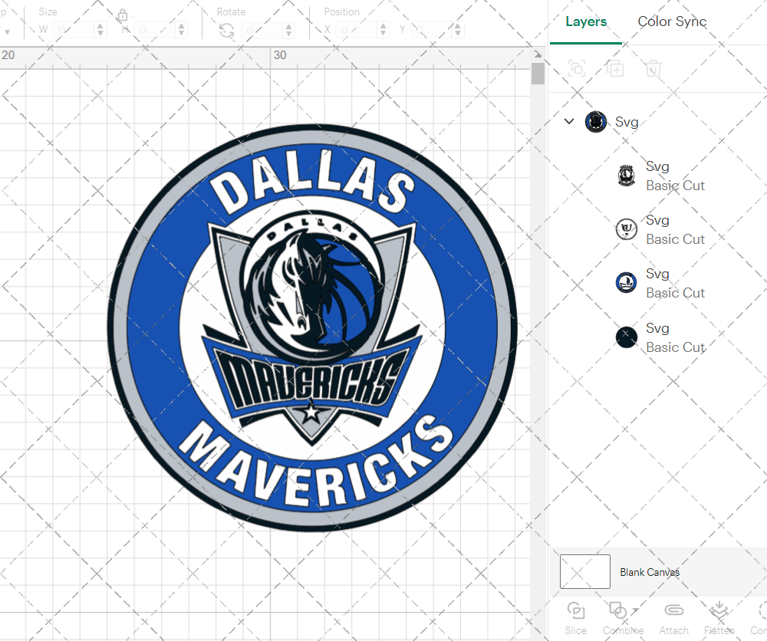Switch to the Layers tab

point(585,21)
